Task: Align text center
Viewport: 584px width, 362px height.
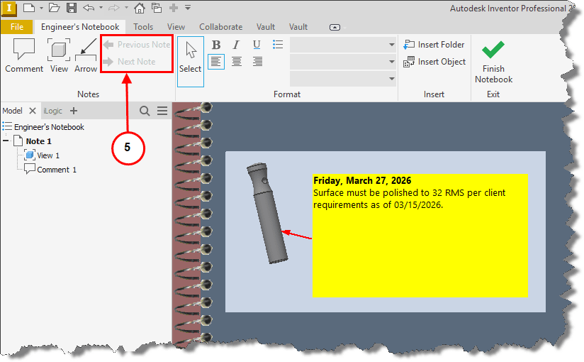Action: [x=237, y=61]
